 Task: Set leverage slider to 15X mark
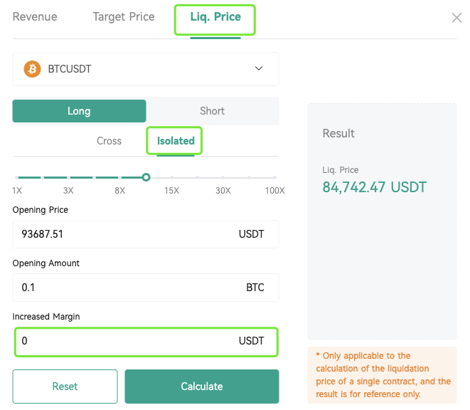tap(172, 177)
